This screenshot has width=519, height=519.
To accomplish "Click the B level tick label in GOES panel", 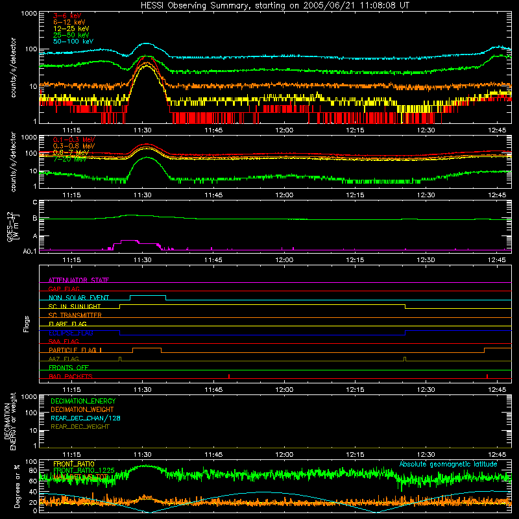I will click(35, 218).
